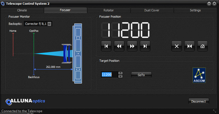The image size is (219, 114).
Task: Move focuser to the optimal position
Action: tap(189, 46)
